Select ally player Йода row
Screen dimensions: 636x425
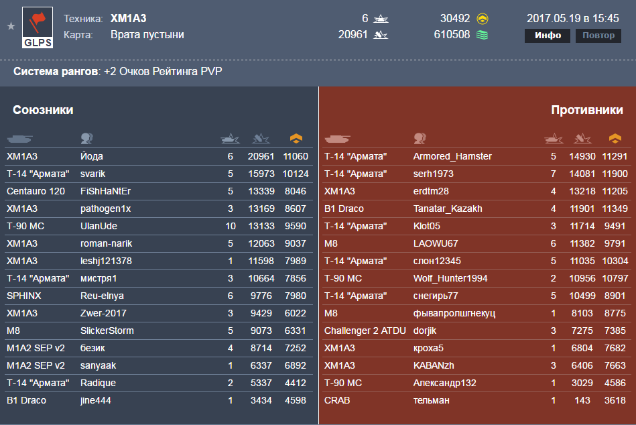[159, 156]
